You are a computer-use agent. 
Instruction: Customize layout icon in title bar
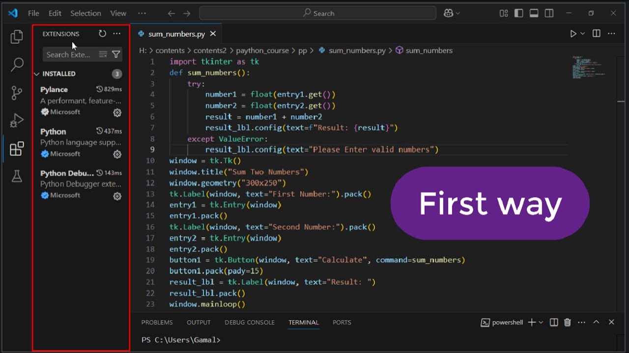coord(504,13)
